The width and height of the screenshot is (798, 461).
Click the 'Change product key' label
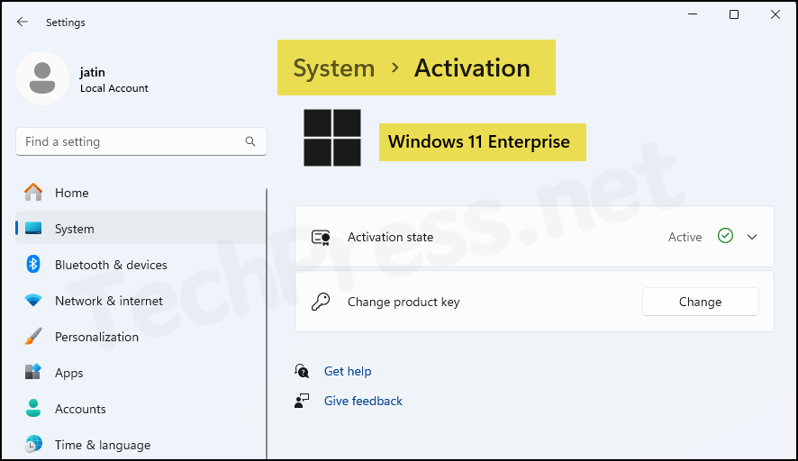pos(404,302)
